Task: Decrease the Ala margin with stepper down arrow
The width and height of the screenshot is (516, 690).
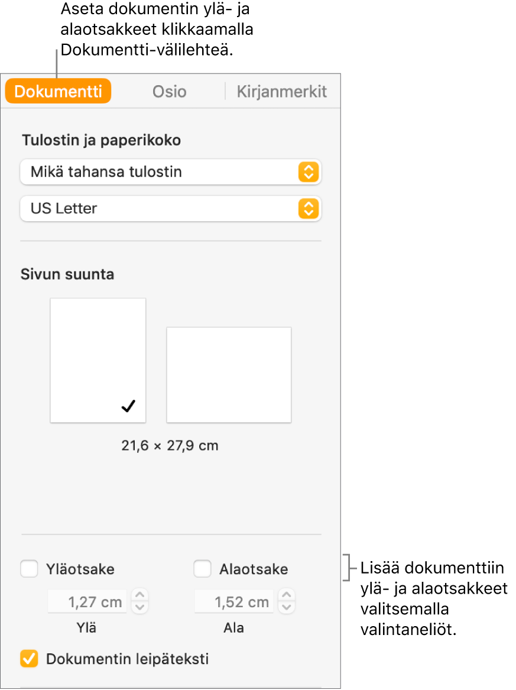Action: point(287,608)
